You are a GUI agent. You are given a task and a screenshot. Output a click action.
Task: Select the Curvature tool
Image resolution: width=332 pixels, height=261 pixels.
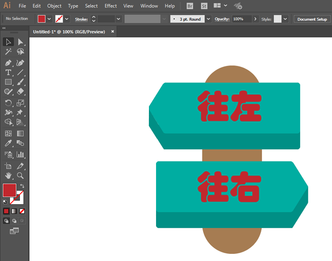point(20,63)
